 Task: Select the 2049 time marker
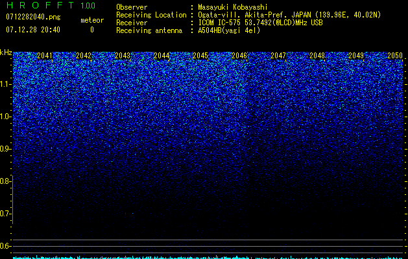click(356, 56)
